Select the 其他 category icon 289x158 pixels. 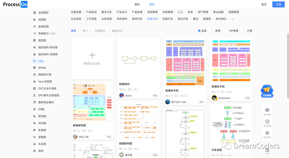[35, 151]
